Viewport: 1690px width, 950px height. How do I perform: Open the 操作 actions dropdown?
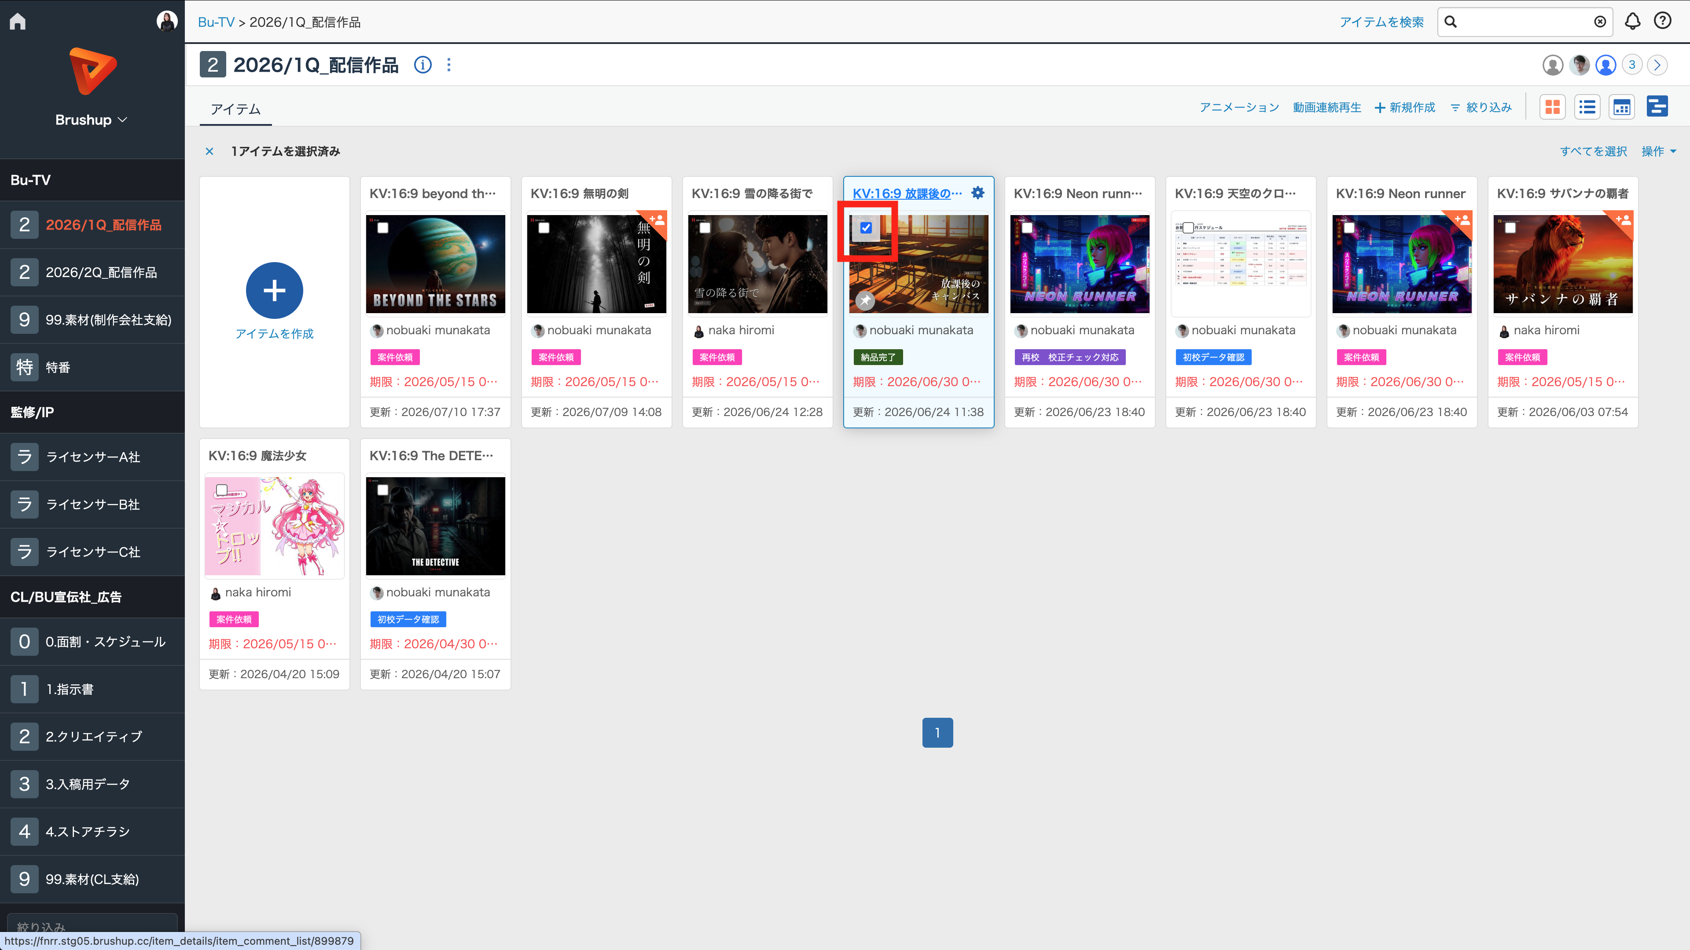pos(1658,151)
